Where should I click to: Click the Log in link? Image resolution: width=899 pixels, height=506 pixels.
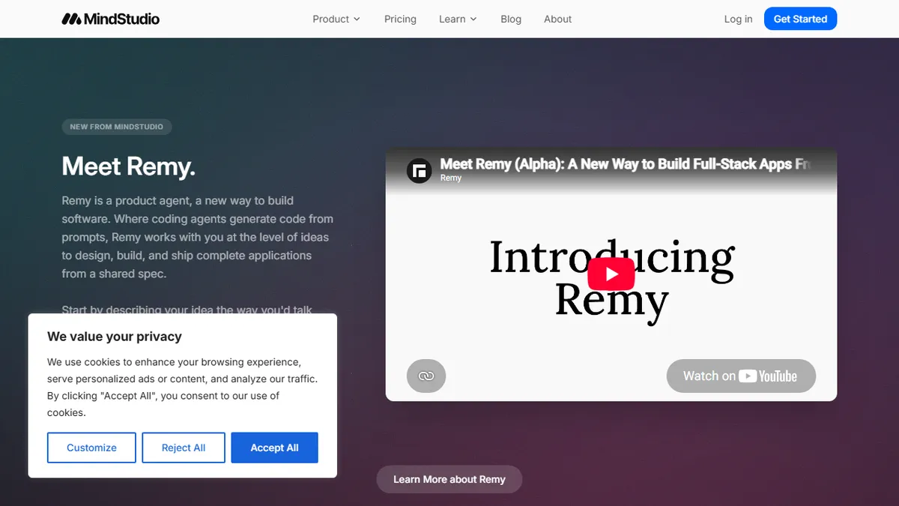click(738, 19)
